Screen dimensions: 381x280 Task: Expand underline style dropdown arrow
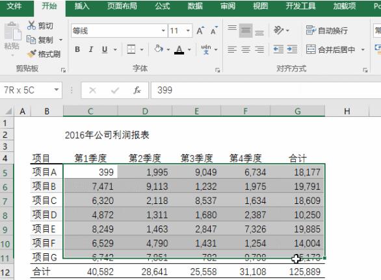(x=116, y=49)
